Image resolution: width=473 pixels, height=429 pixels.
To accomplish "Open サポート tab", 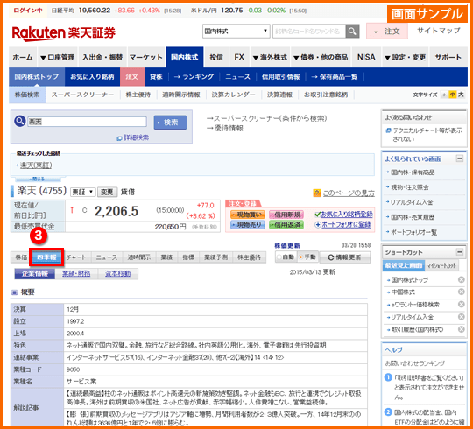I will pyautogui.click(x=448, y=57).
